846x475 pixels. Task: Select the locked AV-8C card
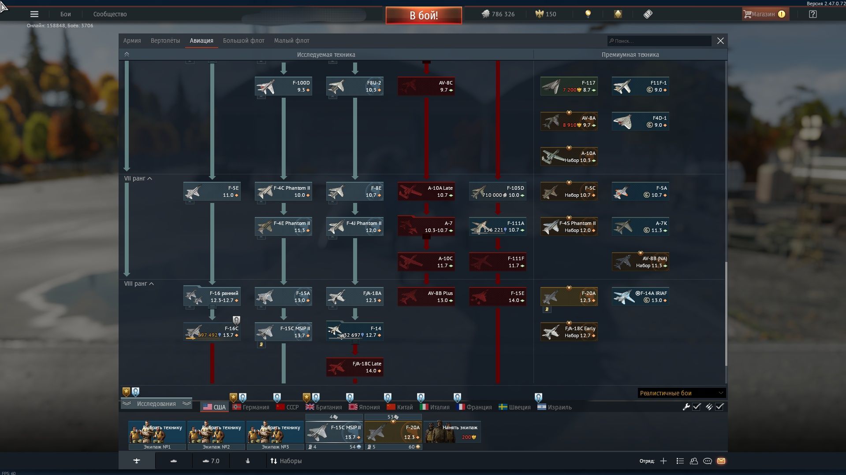pos(426,86)
